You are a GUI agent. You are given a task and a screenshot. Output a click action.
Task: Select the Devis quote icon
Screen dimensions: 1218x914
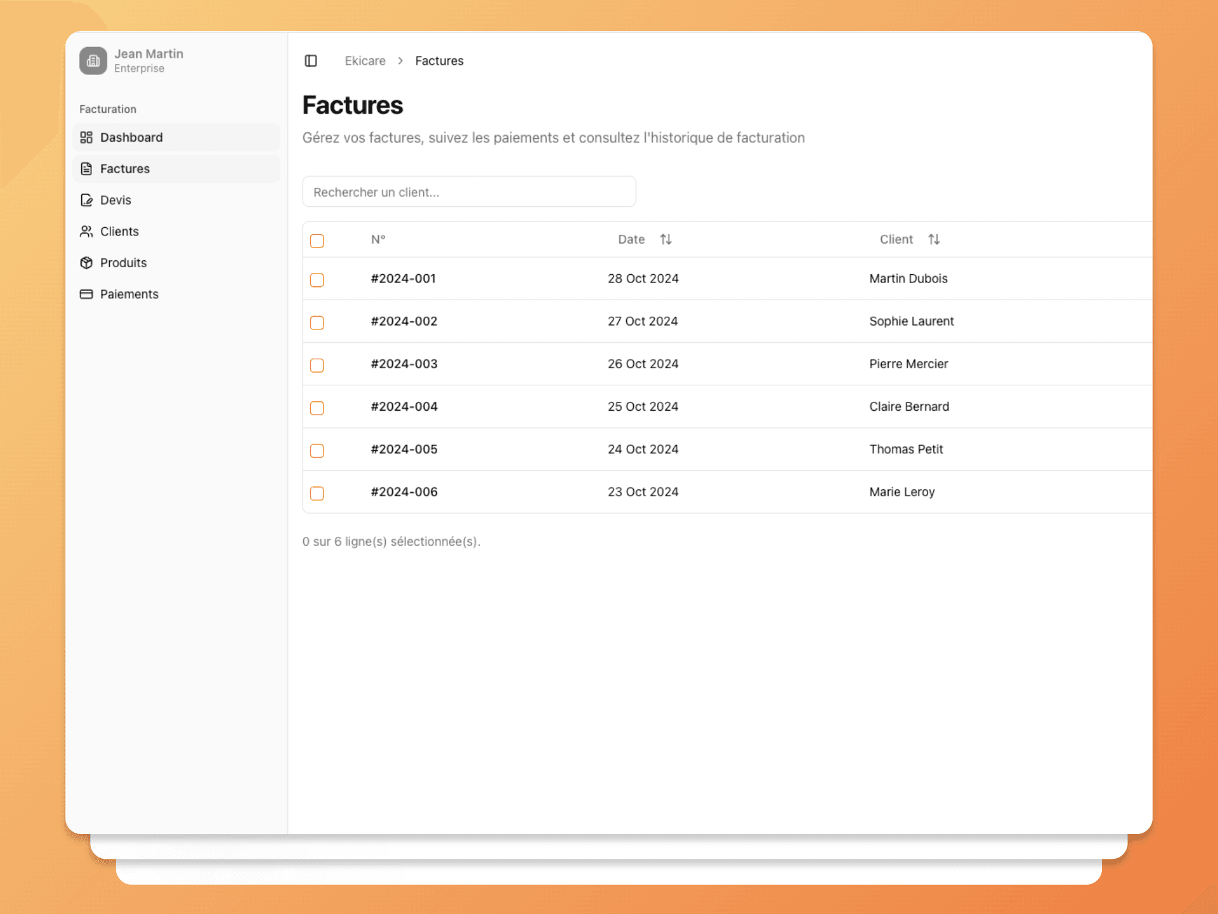[x=87, y=200]
